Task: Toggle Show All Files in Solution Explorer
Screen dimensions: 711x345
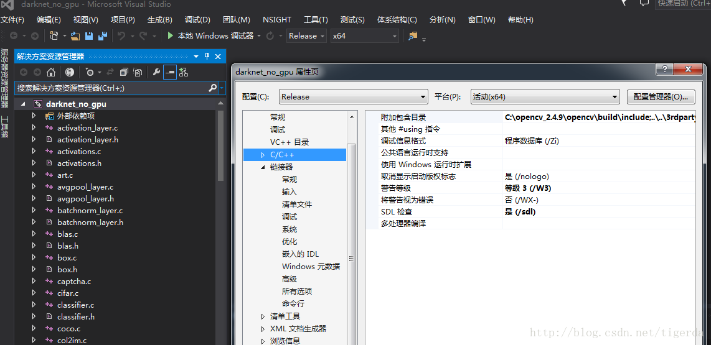Action: 138,72
